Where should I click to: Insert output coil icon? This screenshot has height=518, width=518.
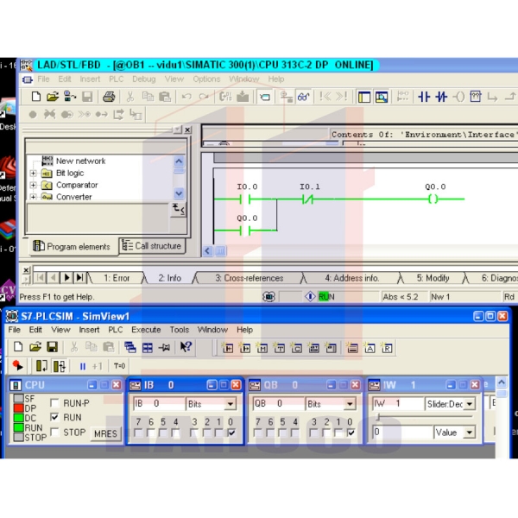(459, 97)
